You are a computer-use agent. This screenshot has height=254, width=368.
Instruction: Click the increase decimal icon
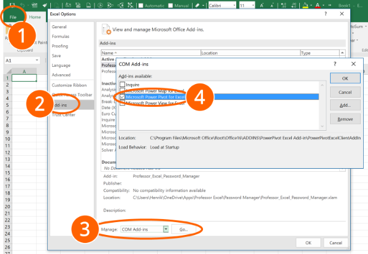point(283,5)
